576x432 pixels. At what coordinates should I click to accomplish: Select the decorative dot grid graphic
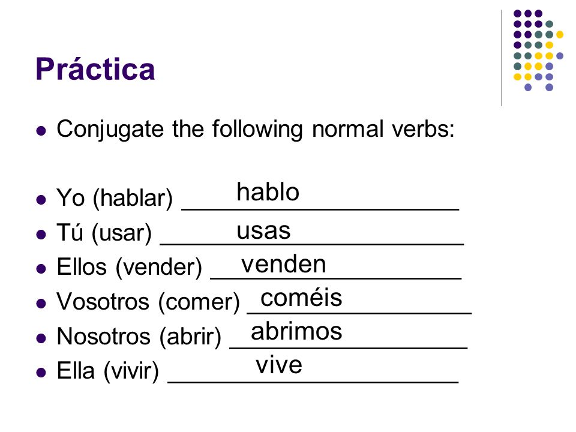538,50
